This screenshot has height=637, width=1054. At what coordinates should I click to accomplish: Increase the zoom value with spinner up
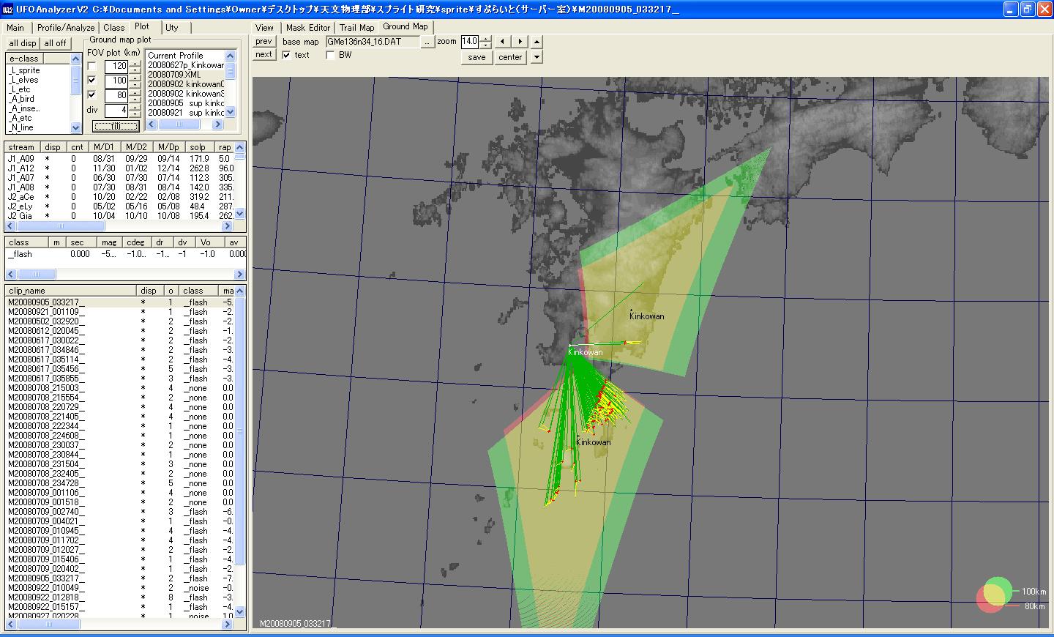[x=486, y=39]
